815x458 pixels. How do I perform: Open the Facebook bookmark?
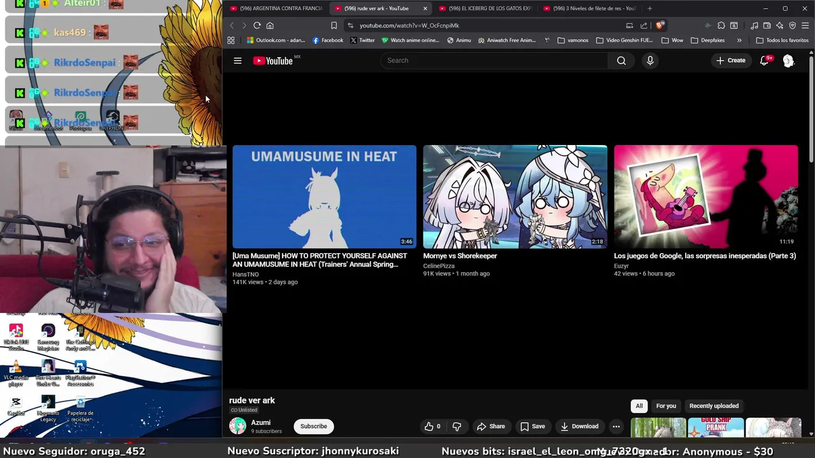click(x=328, y=40)
